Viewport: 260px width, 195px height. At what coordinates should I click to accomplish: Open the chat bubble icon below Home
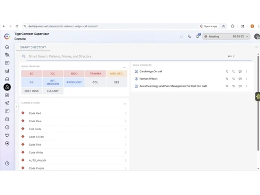click(7, 63)
